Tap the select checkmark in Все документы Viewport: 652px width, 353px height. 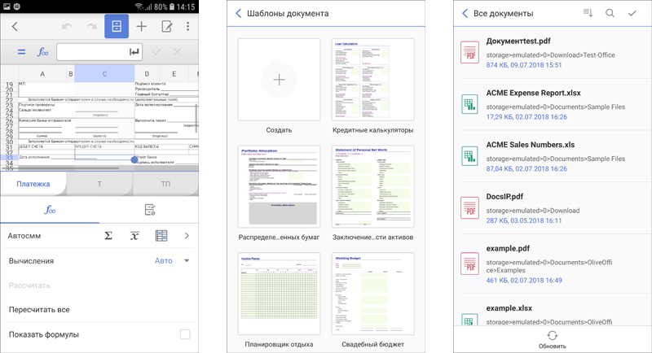pyautogui.click(x=632, y=13)
